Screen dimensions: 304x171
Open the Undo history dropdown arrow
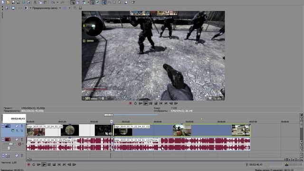(57, 2)
